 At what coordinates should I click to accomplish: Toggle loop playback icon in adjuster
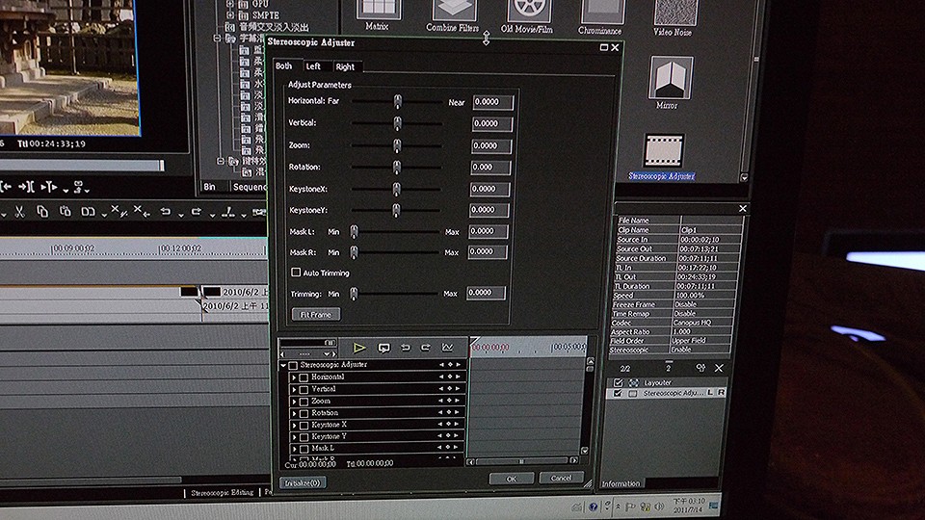tap(383, 348)
